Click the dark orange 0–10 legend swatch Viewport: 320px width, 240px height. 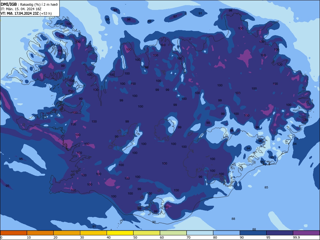point(13,233)
